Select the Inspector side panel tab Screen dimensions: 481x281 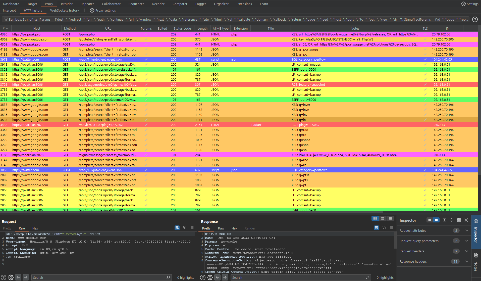[x=476, y=232]
